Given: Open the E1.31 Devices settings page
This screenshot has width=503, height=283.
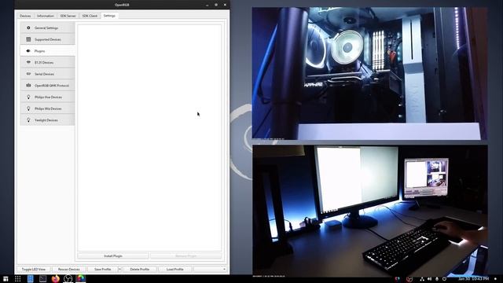Looking at the screenshot, I should point(47,63).
